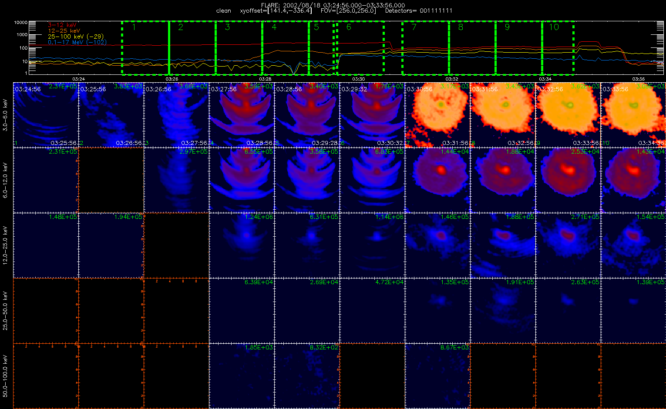Click the '3.0-6.0 keV' row label
This screenshot has width=666, height=409.
[x=5, y=115]
